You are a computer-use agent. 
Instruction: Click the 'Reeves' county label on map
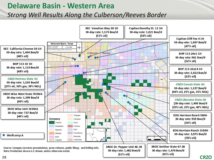click(x=106, y=53)
